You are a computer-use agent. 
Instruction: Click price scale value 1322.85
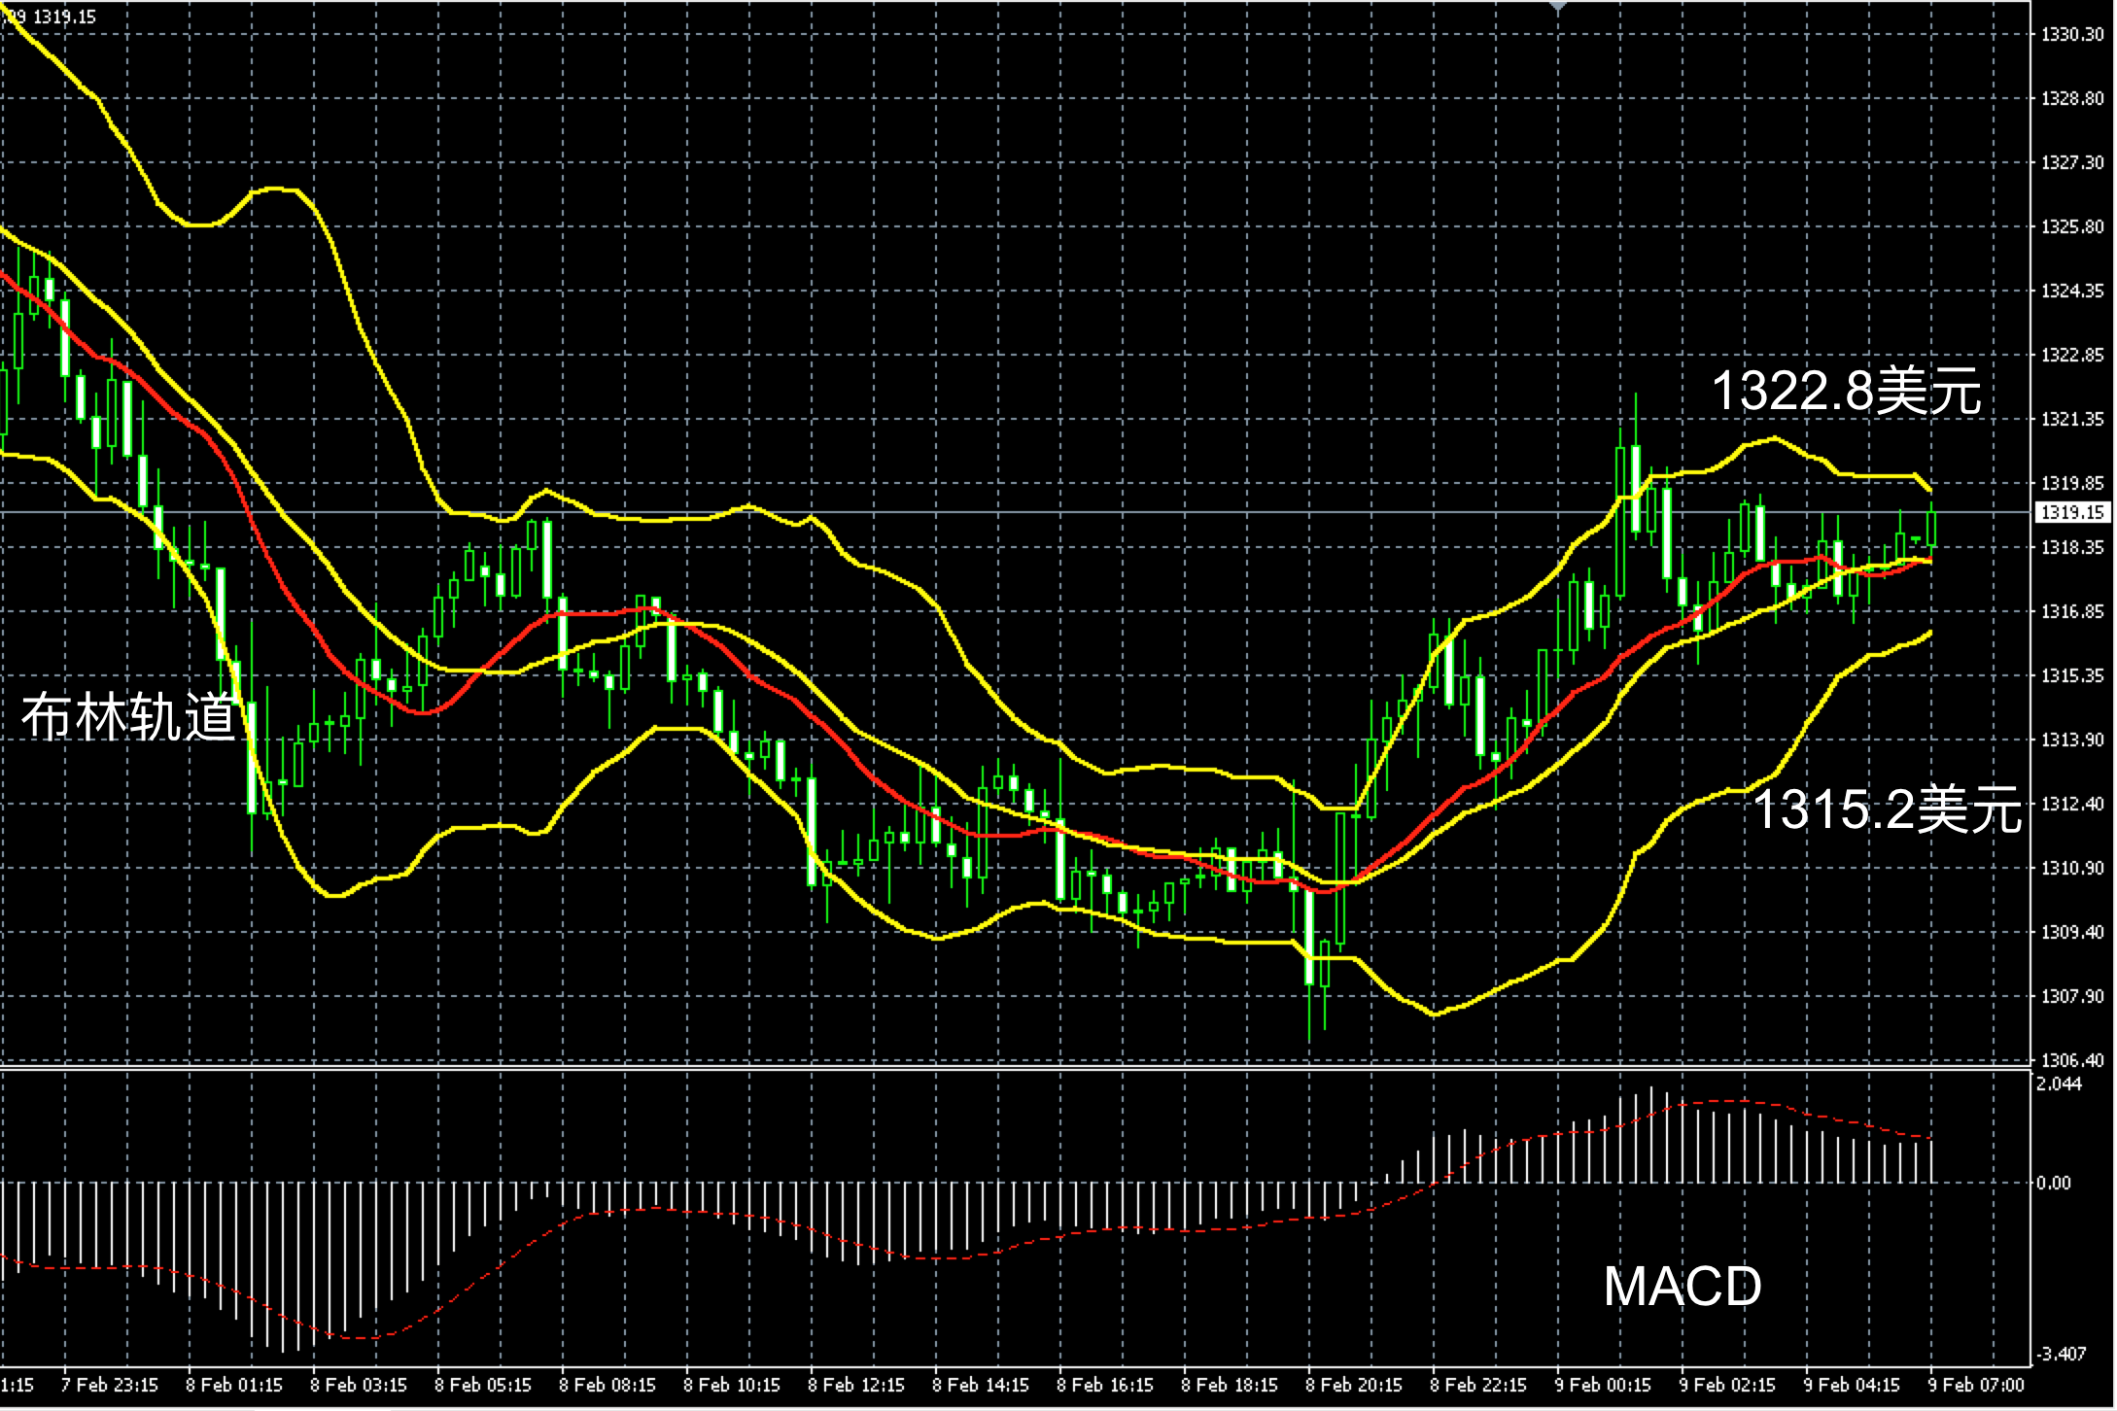(x=2071, y=355)
